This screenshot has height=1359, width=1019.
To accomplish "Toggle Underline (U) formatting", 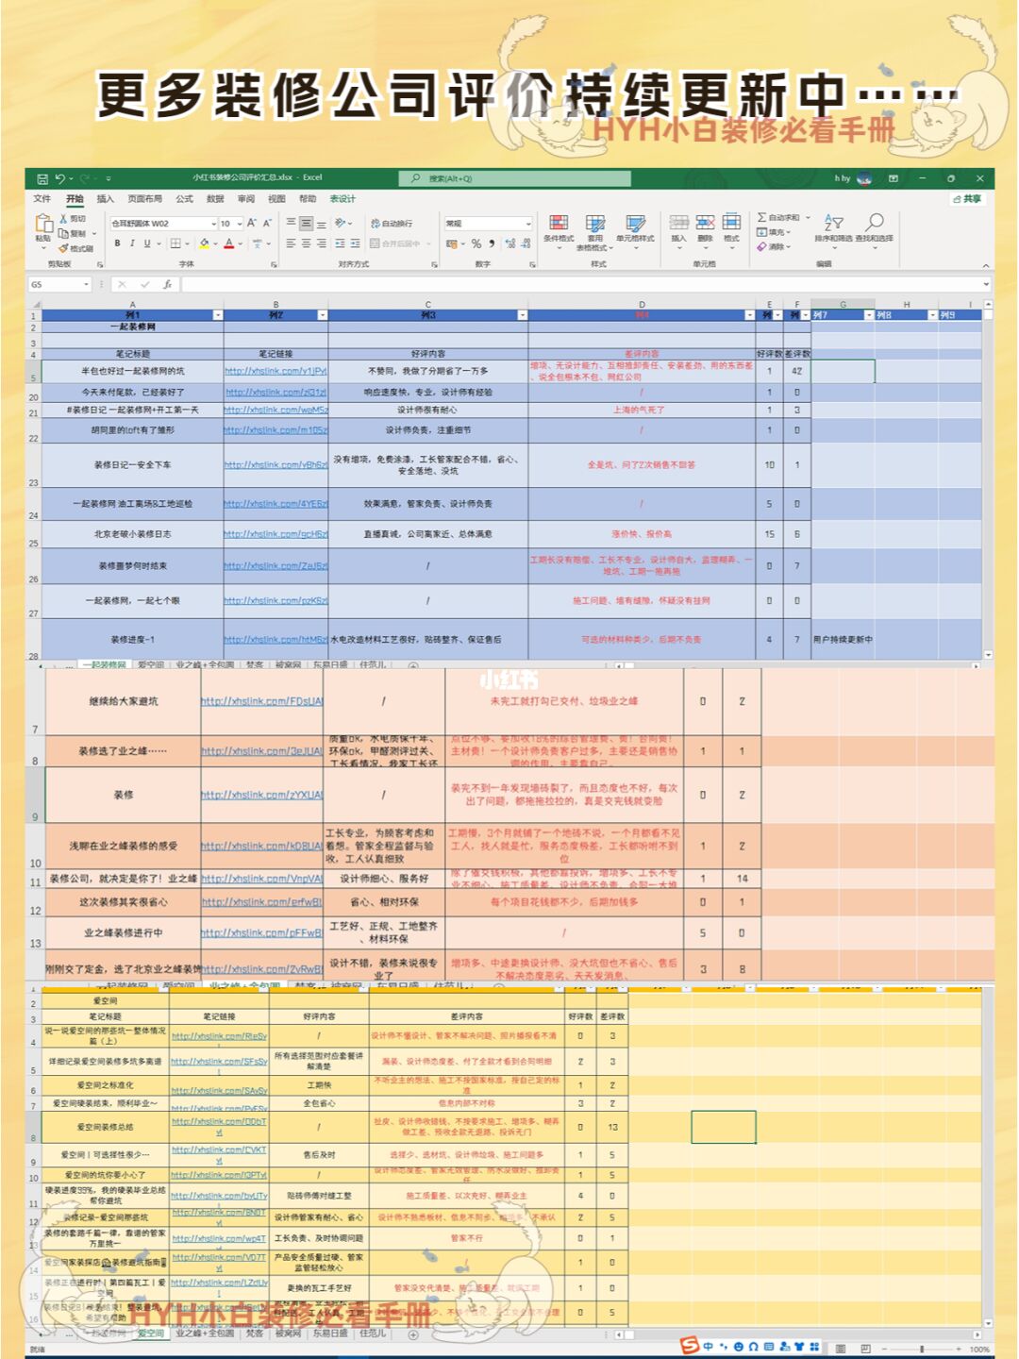I will point(147,243).
